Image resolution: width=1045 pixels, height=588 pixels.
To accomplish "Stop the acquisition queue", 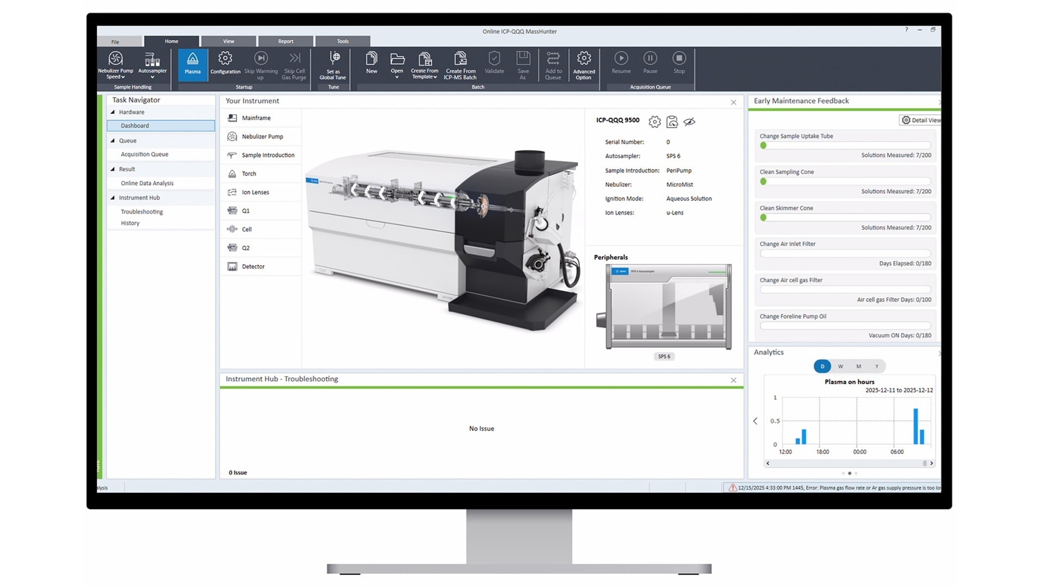I will (679, 63).
